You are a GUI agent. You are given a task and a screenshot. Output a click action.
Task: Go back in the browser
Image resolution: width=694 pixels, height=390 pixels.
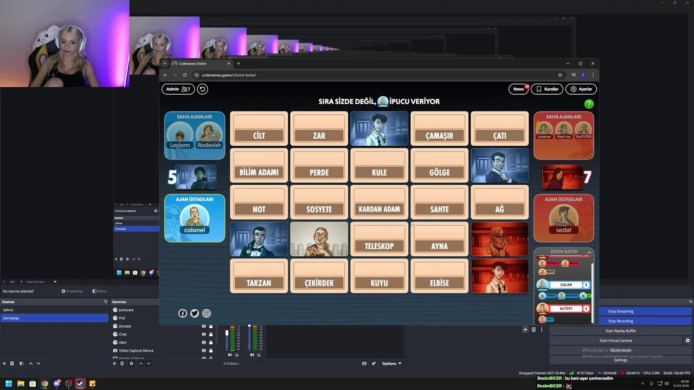pos(165,75)
